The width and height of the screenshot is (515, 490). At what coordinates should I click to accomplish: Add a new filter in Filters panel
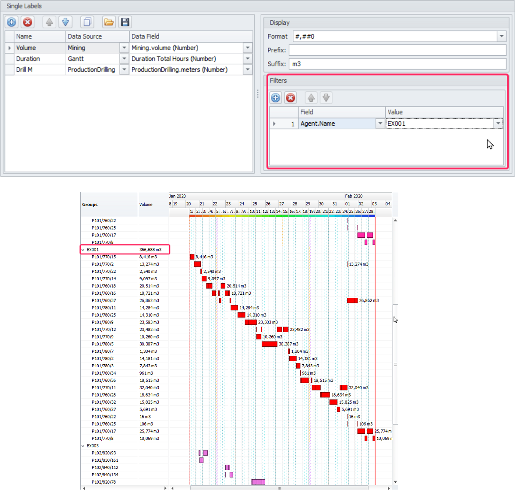(276, 98)
